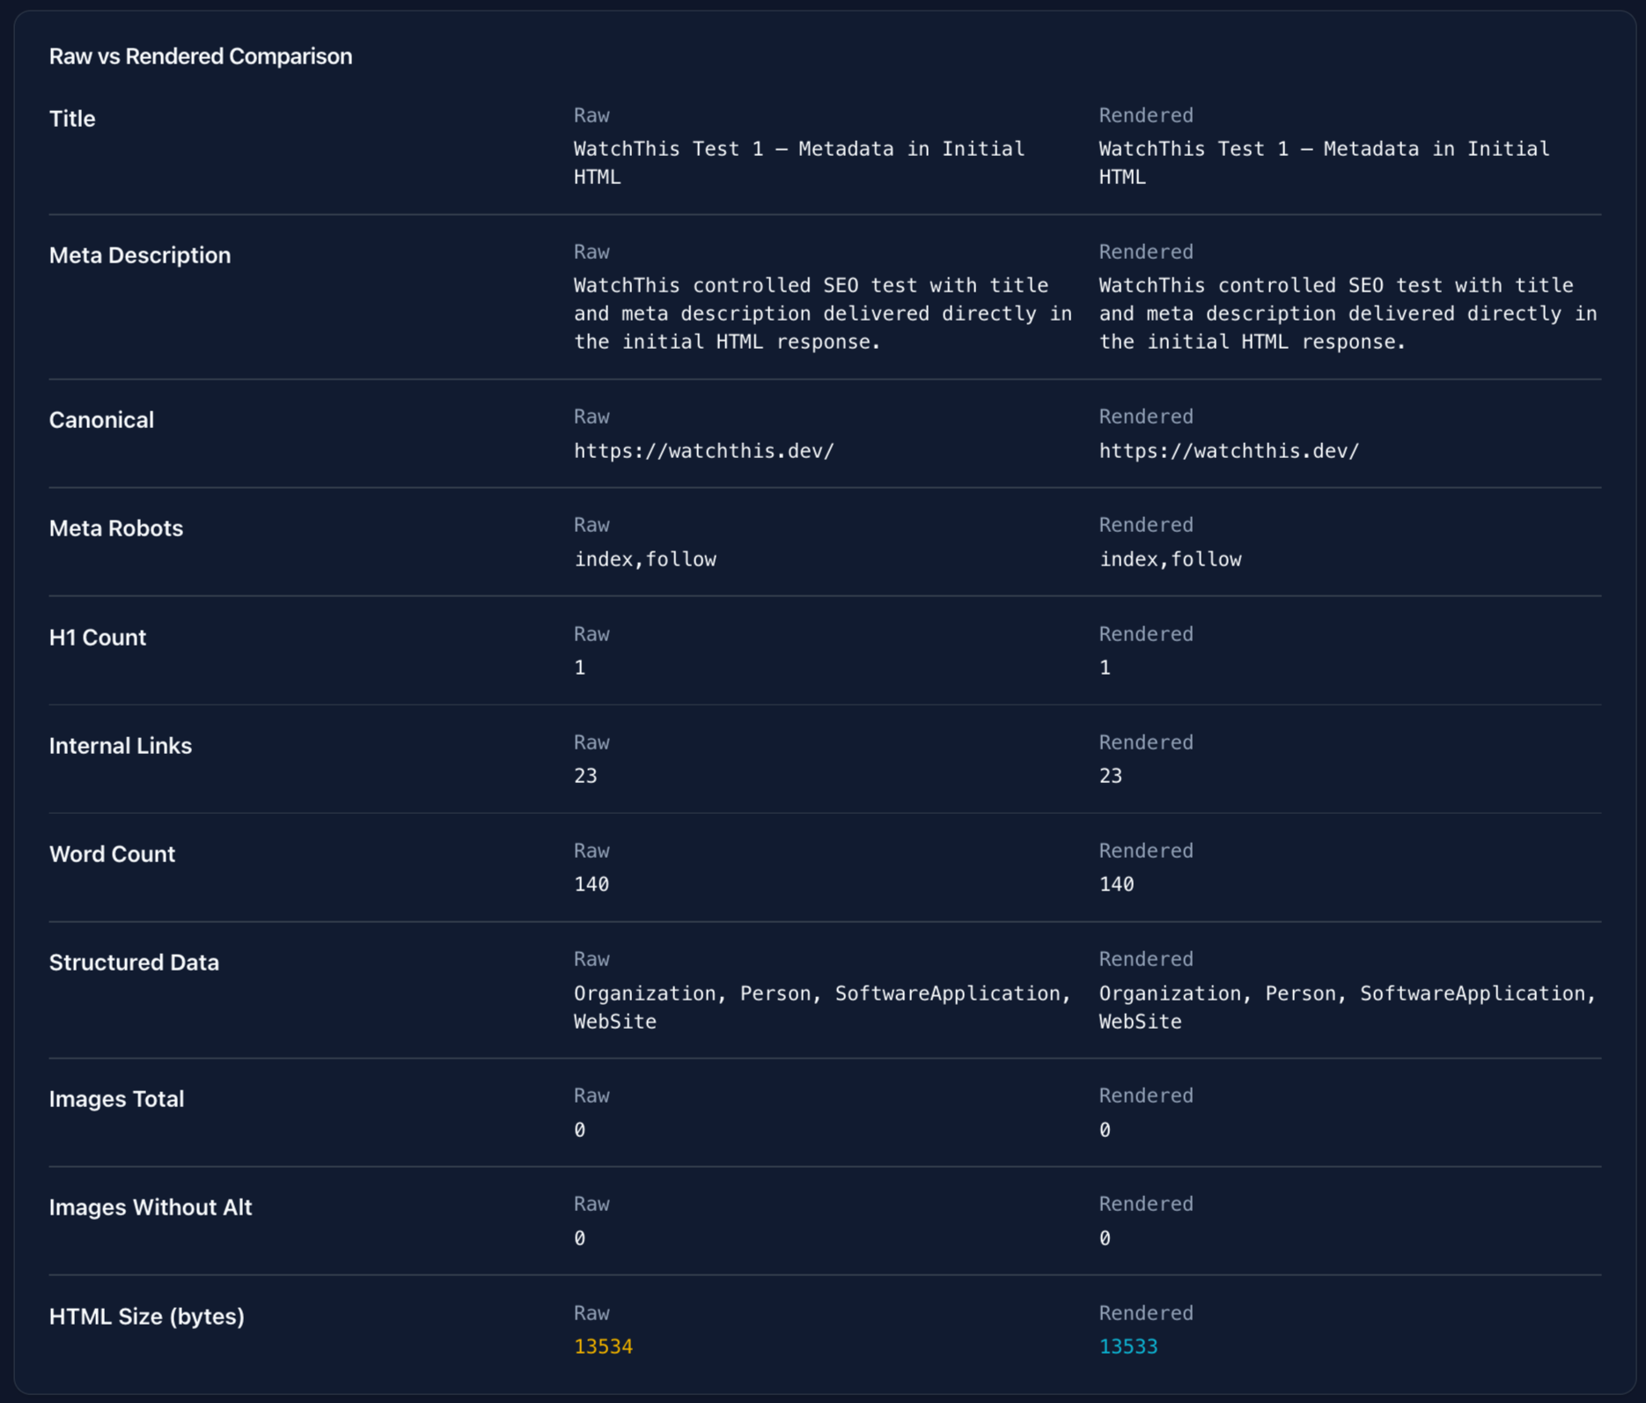
Task: Click the rendered H1 Count value 1
Action: pos(1105,668)
